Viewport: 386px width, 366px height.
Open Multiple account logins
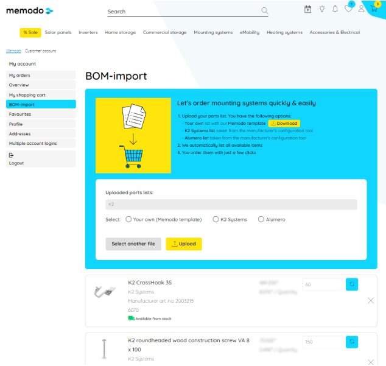pyautogui.click(x=41, y=143)
